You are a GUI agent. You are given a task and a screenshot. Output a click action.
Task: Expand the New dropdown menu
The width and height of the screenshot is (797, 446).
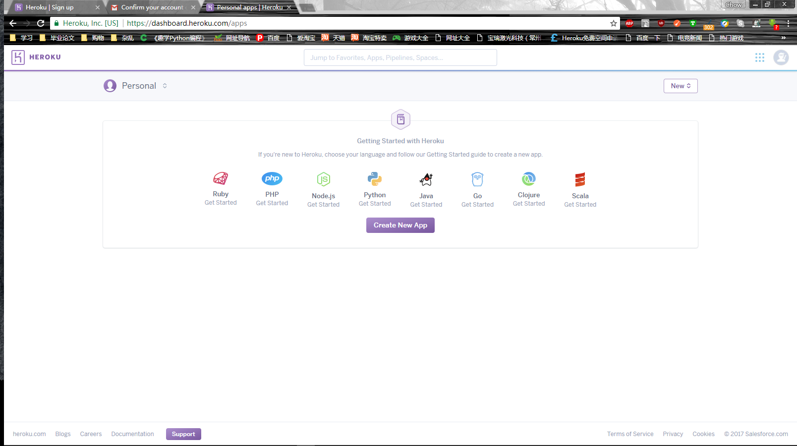pos(680,86)
